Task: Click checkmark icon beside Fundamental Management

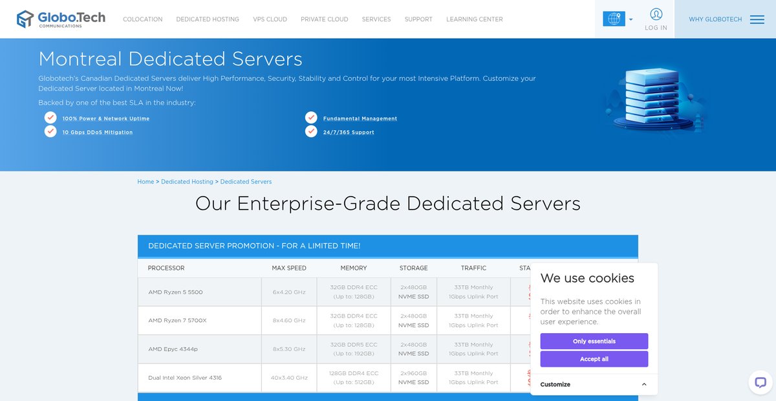Action: (311, 118)
